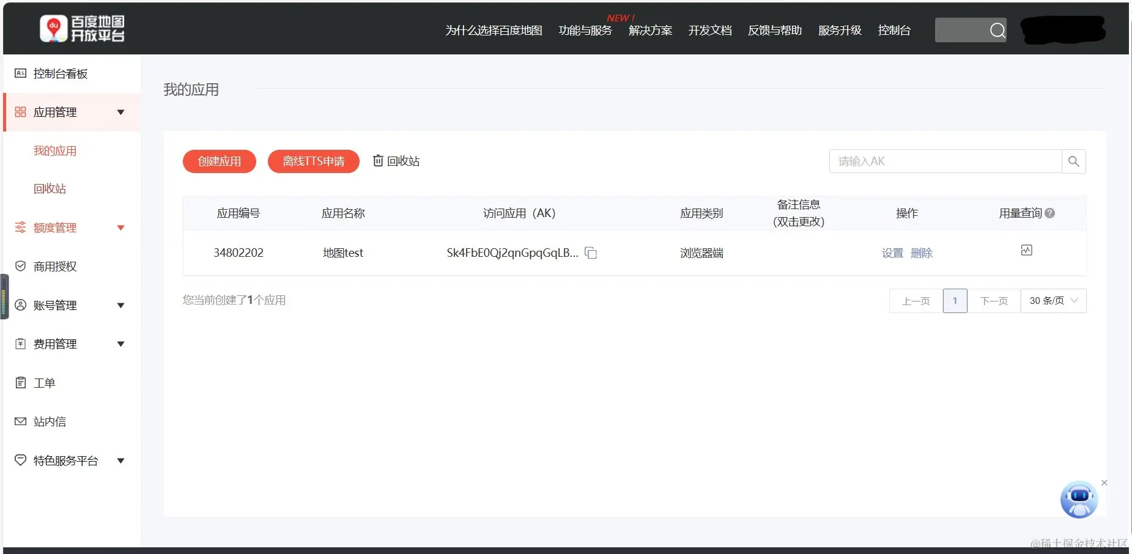Viewport: 1132px width, 554px height.
Task: Open the 30条/页 page size dropdown
Action: pyautogui.click(x=1053, y=300)
